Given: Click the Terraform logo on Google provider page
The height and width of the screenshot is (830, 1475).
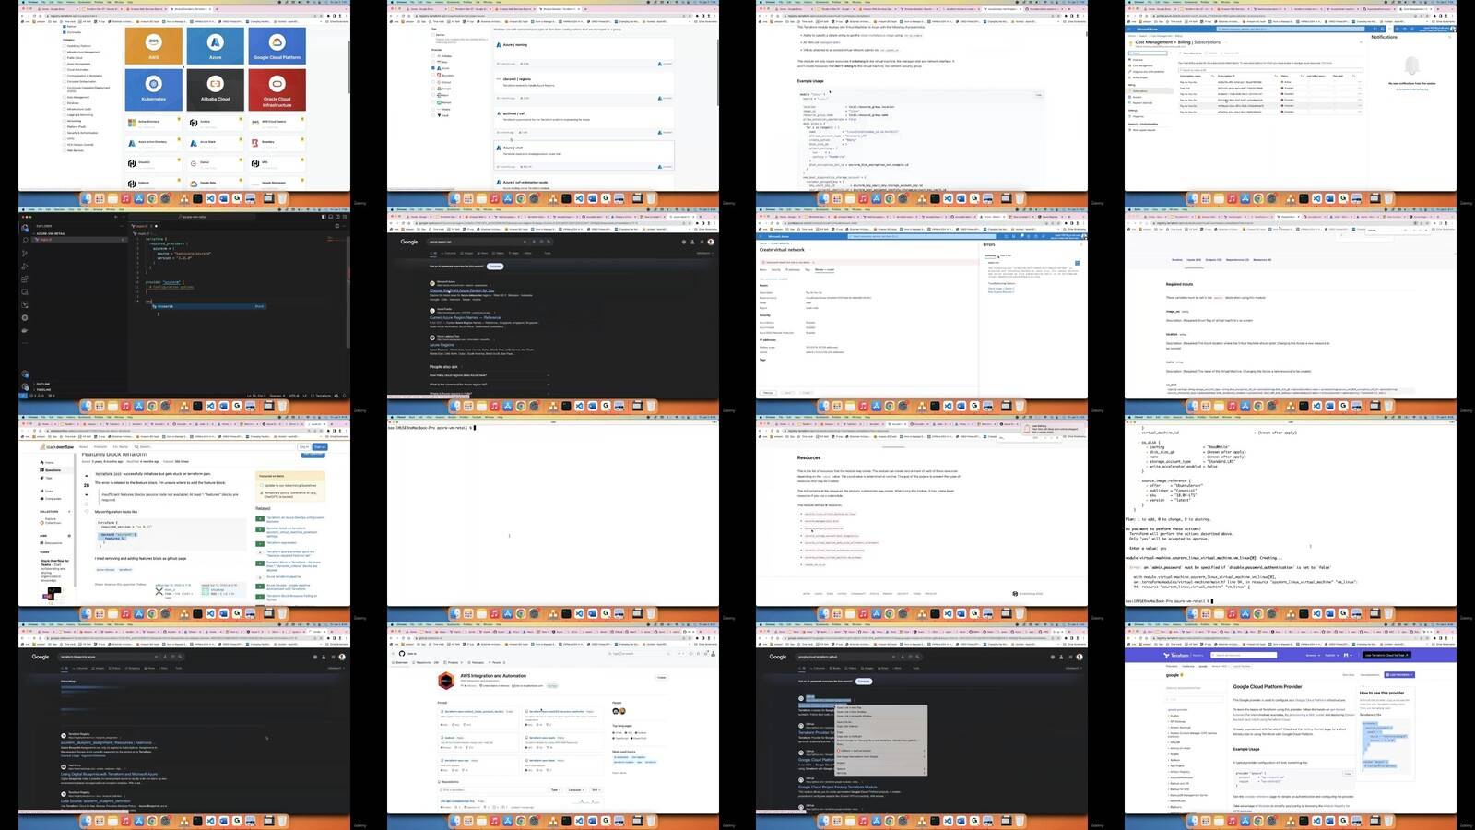Looking at the screenshot, I should [1177, 655].
